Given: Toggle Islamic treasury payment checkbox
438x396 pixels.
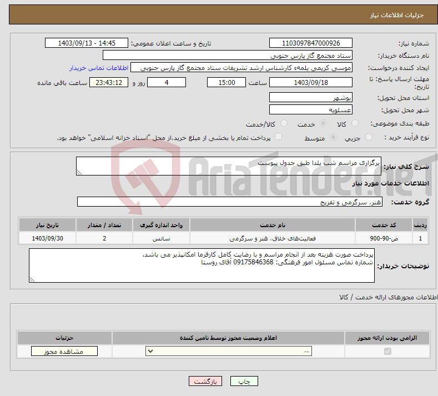Looking at the screenshot, I should click(279, 137).
